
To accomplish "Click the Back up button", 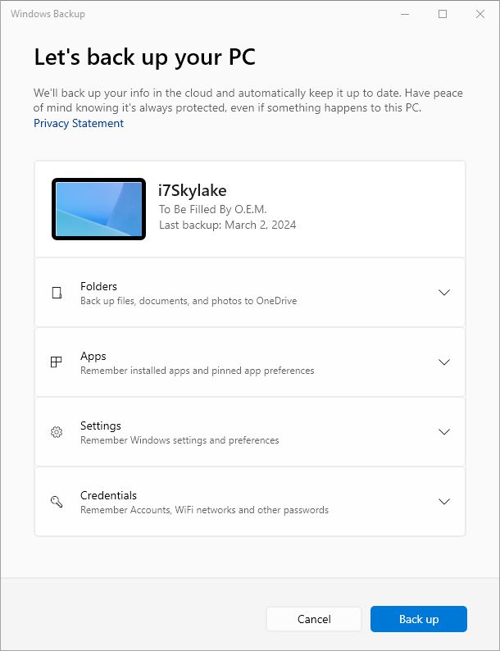I will click(419, 619).
